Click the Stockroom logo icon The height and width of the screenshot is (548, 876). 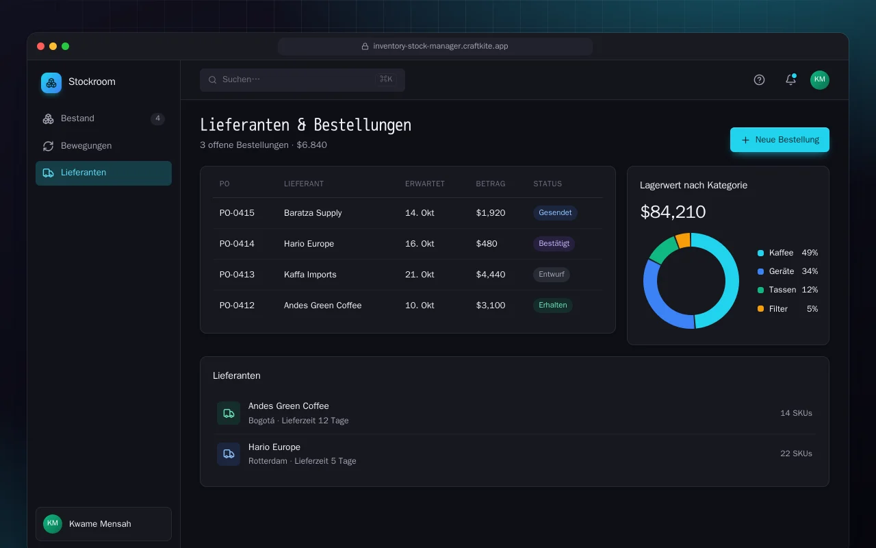click(51, 83)
